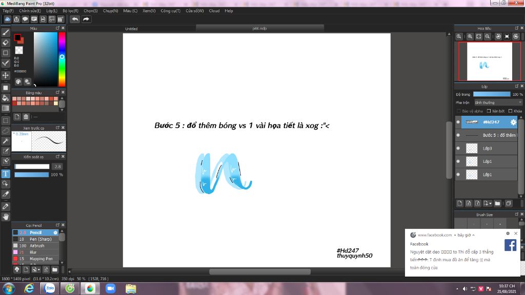Screen dimensions: 525x295
Task: Click the hue color strip
Action: pos(62,59)
